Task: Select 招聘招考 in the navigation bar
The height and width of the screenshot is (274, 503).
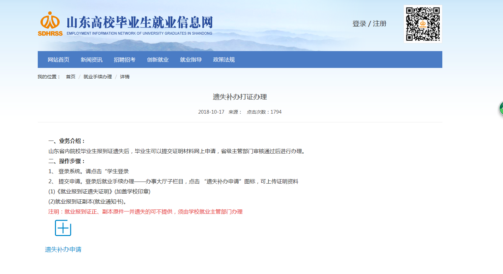Action: tap(124, 60)
